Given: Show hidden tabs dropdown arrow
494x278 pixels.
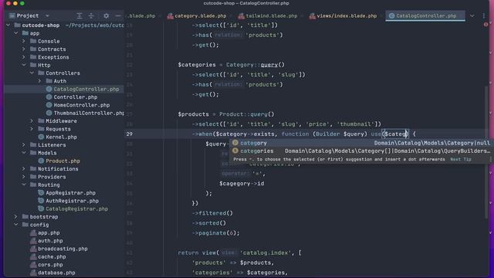Looking at the screenshot, I should coord(472,15).
